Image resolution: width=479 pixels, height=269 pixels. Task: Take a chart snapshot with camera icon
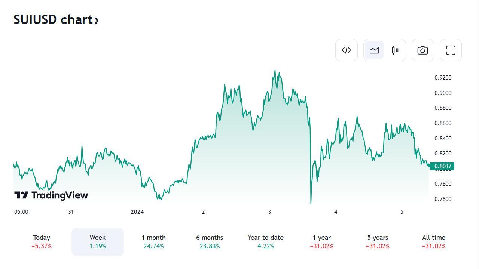pos(422,50)
